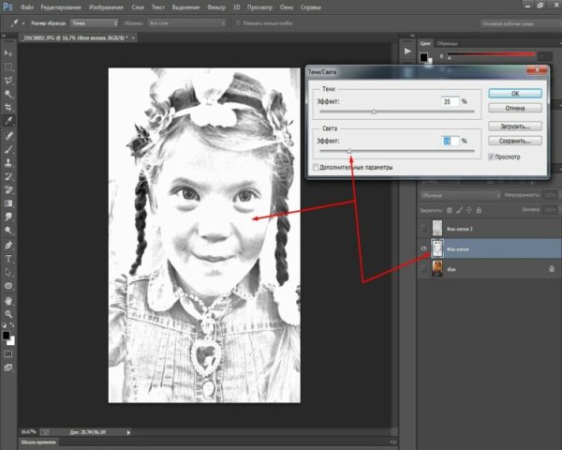Toggle Quick Mask mode icon
Viewport: 562px width, 450px height.
pos(8,353)
